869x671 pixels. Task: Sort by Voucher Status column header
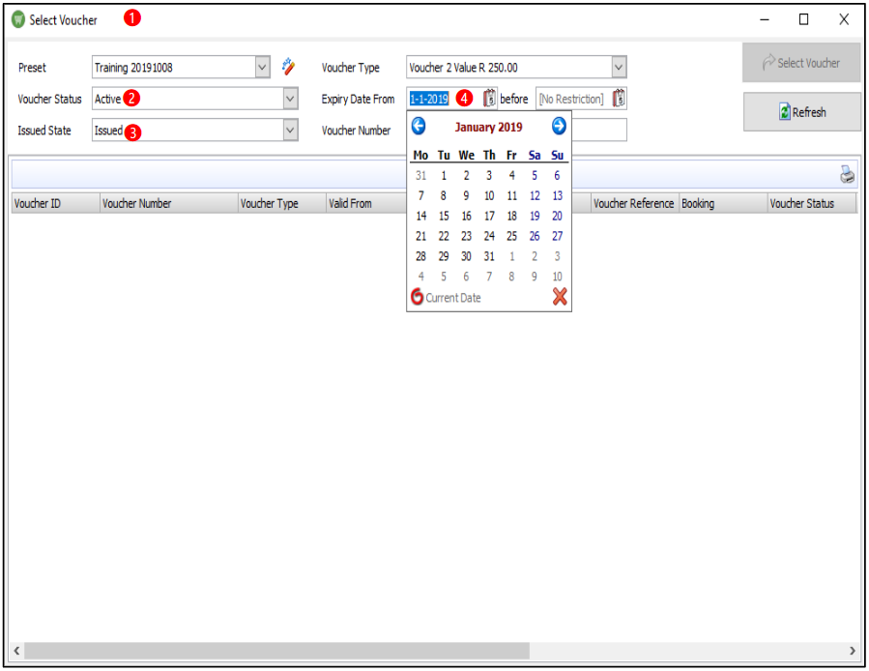pyautogui.click(x=812, y=203)
